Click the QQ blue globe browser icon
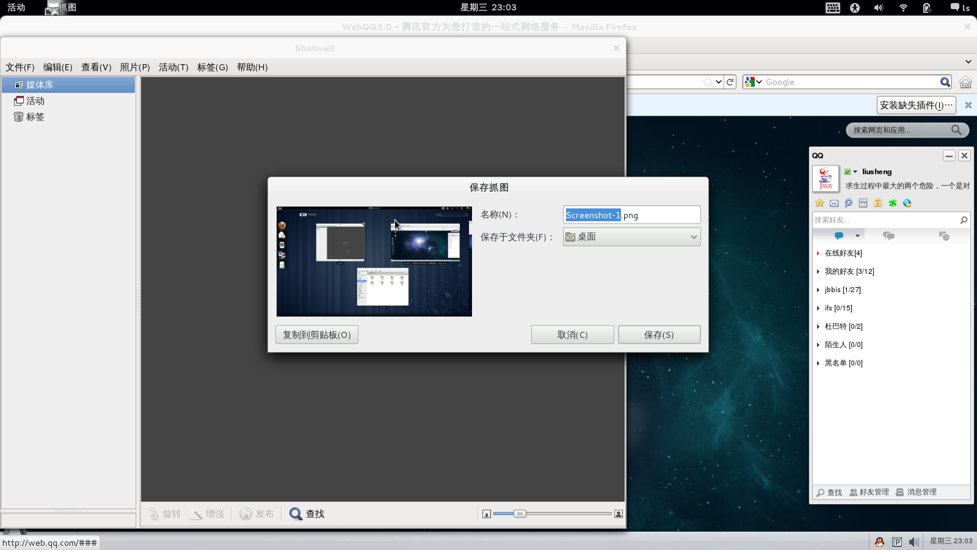977x550 pixels. click(x=907, y=203)
